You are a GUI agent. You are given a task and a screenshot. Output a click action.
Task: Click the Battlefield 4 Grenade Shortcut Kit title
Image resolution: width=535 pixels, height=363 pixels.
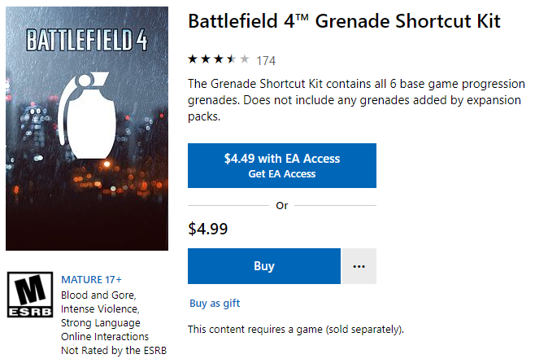[344, 22]
